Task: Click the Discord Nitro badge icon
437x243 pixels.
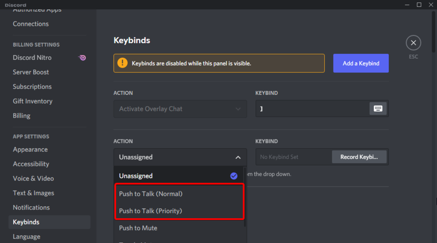Action: 82,58
